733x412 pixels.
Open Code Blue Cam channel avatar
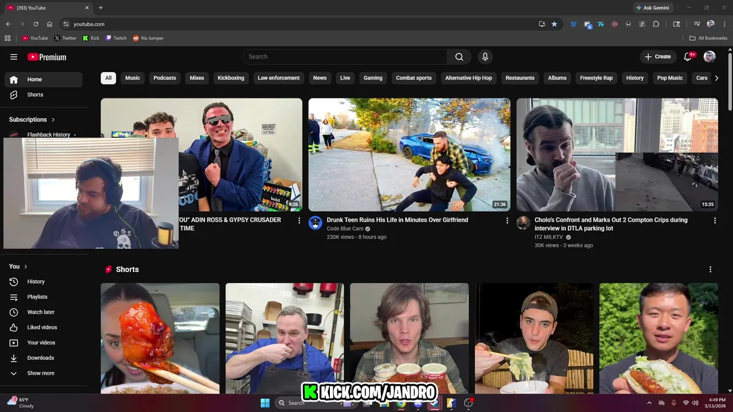(x=316, y=223)
